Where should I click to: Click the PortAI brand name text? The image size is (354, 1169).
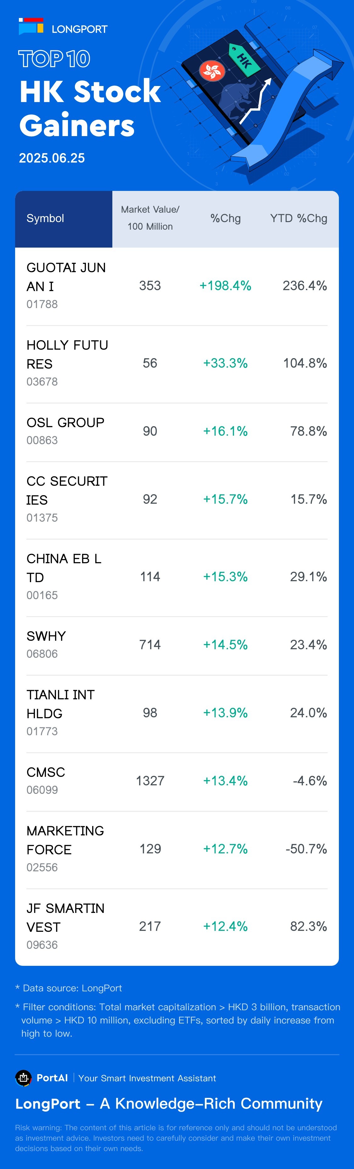pyautogui.click(x=52, y=1078)
